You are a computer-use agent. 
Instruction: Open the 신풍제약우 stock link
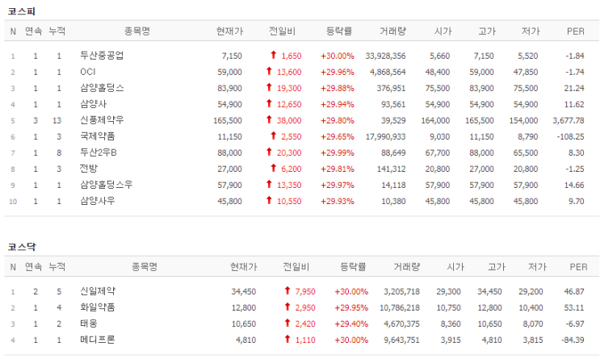pyautogui.click(x=102, y=120)
